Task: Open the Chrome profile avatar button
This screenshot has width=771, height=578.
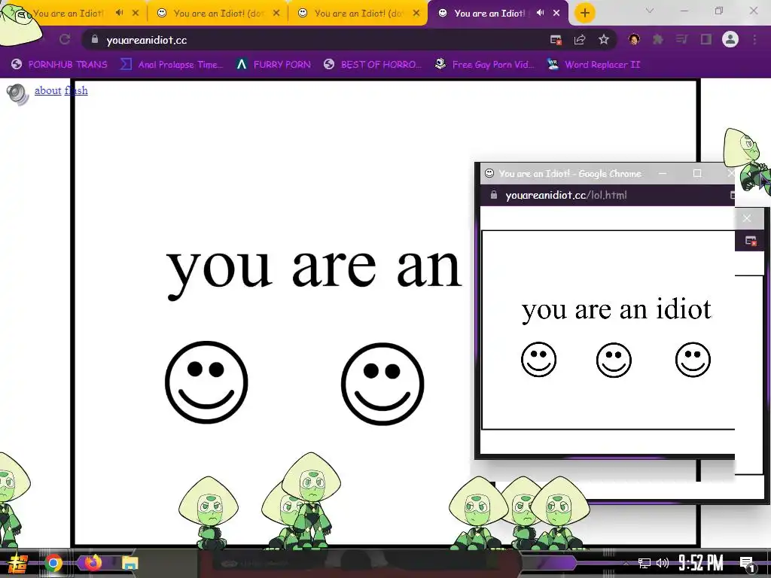Action: pyautogui.click(x=730, y=39)
